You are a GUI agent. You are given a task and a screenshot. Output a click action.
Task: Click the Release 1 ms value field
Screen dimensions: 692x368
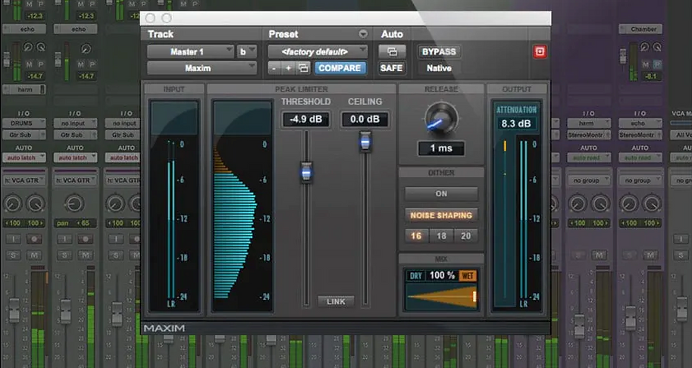pyautogui.click(x=441, y=148)
